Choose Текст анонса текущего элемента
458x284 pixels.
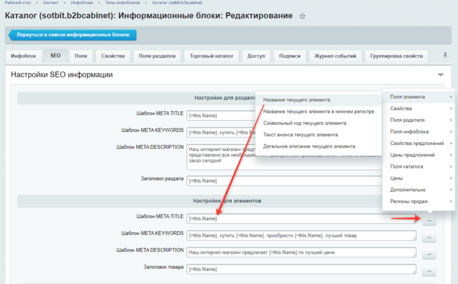click(319, 135)
